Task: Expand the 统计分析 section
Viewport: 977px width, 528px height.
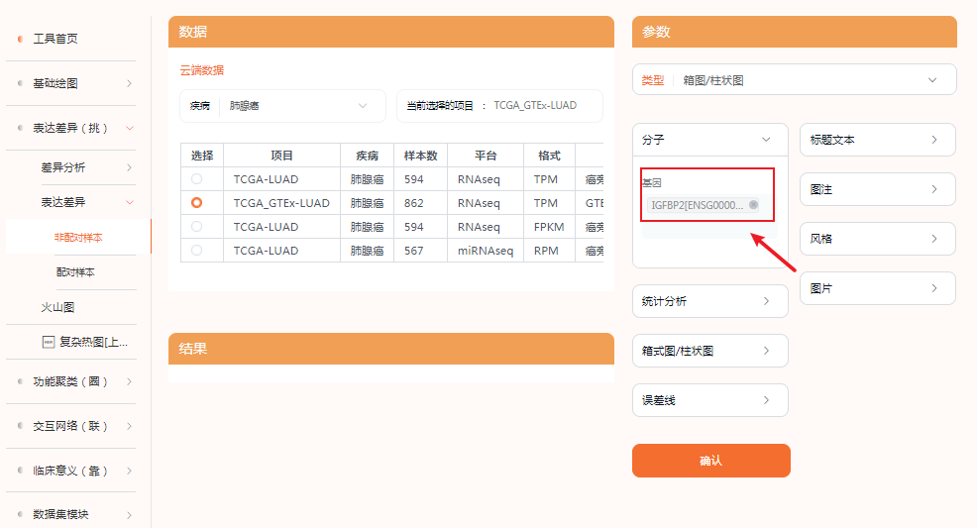Action: click(x=709, y=301)
